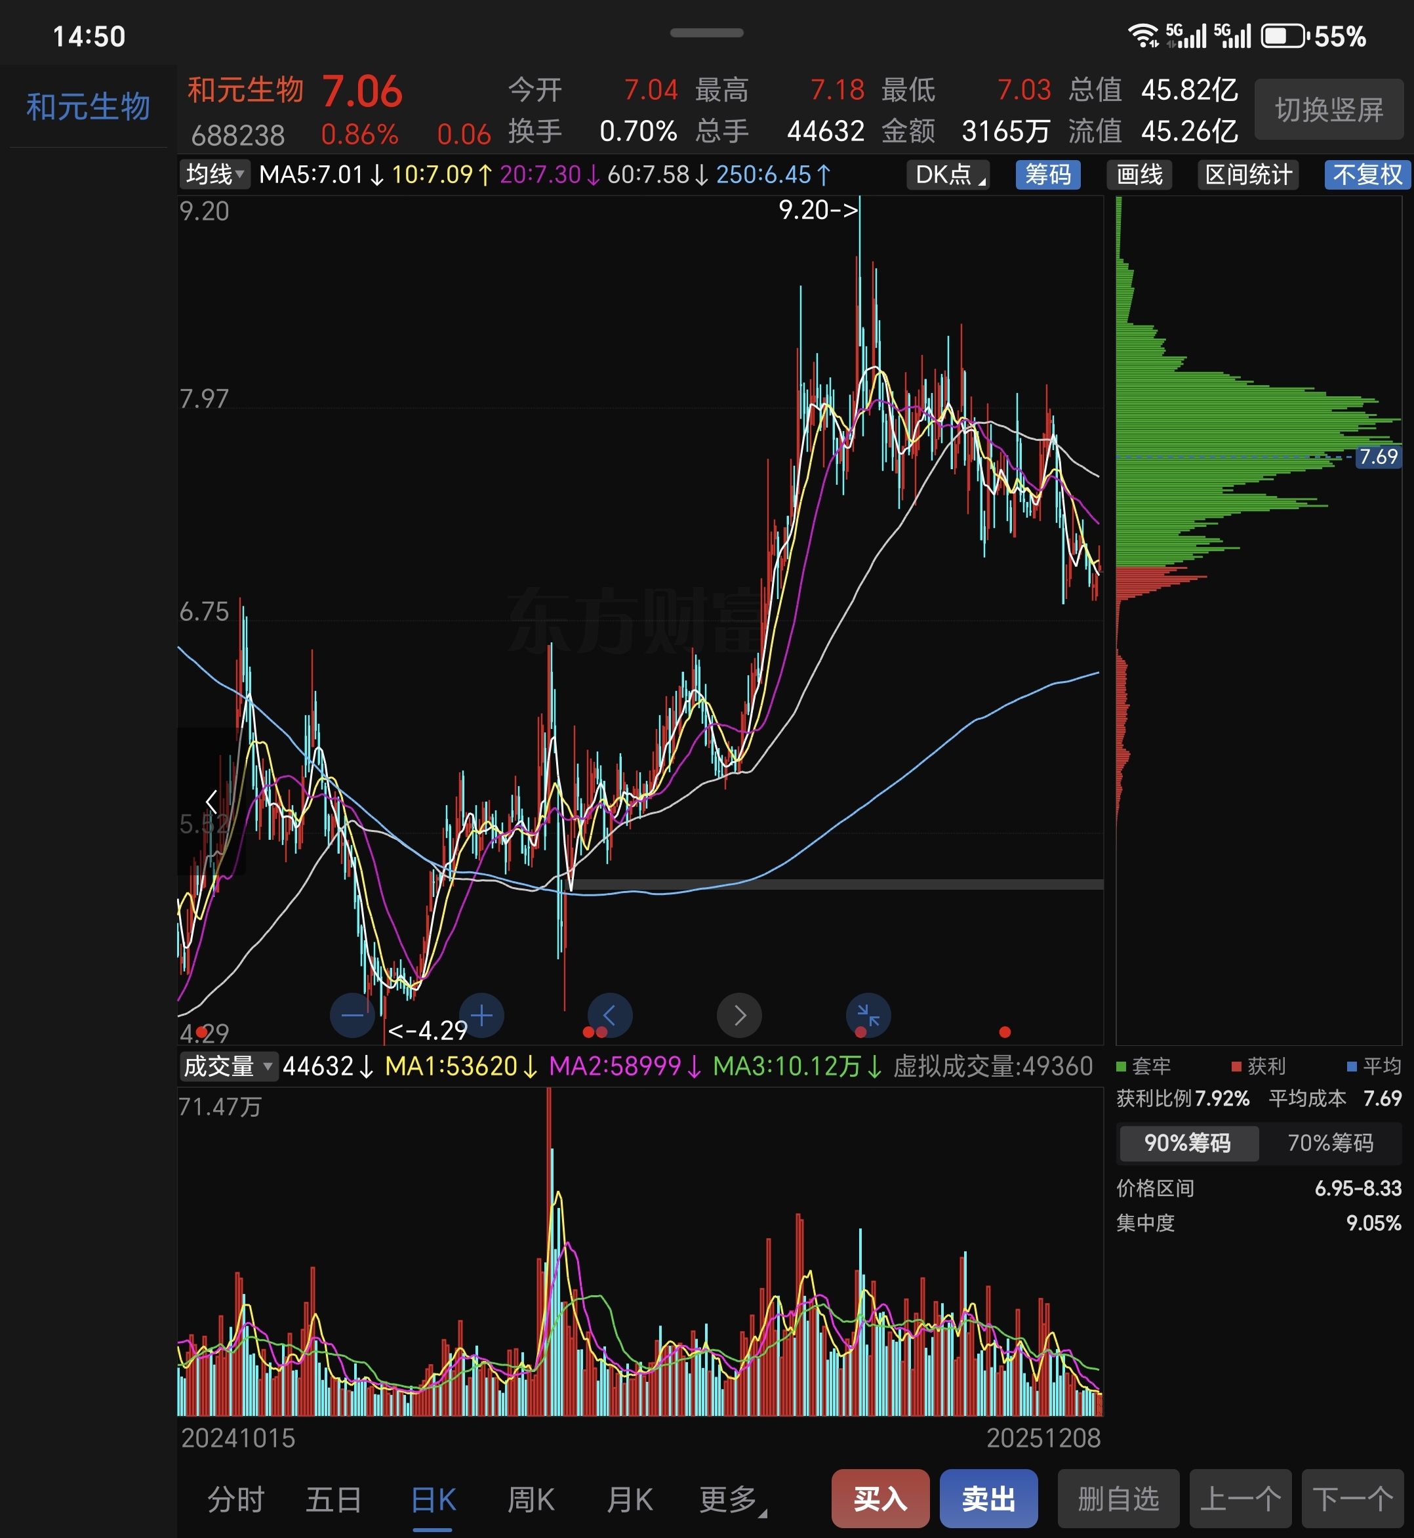The image size is (1414, 1538).
Task: Click the zoom in plus icon on chart
Action: tap(481, 1015)
